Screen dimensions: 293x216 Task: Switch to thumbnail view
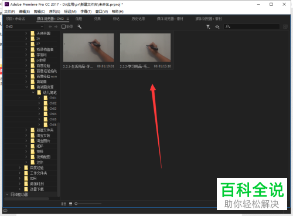(70, 204)
